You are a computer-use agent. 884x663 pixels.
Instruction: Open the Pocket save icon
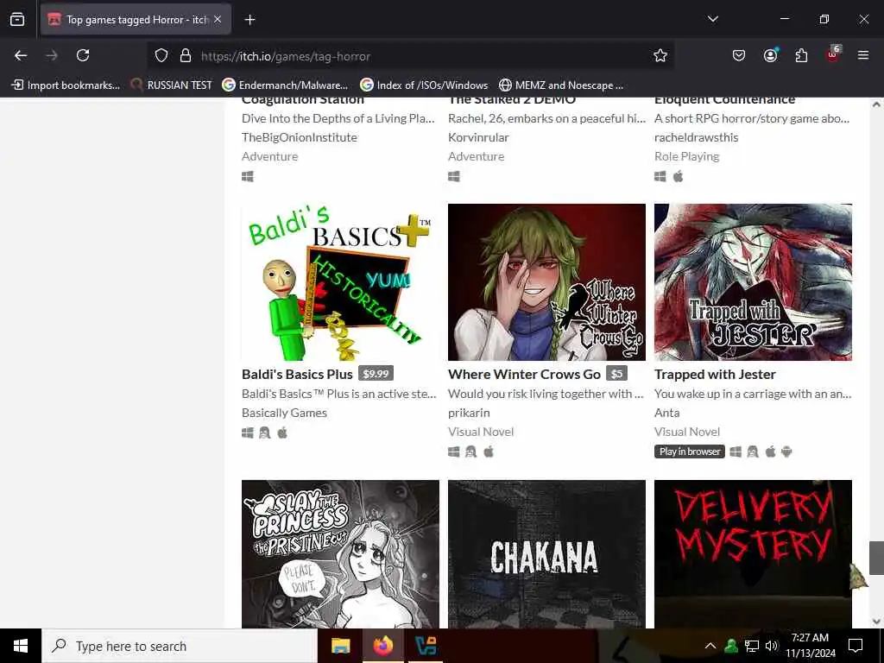click(739, 55)
